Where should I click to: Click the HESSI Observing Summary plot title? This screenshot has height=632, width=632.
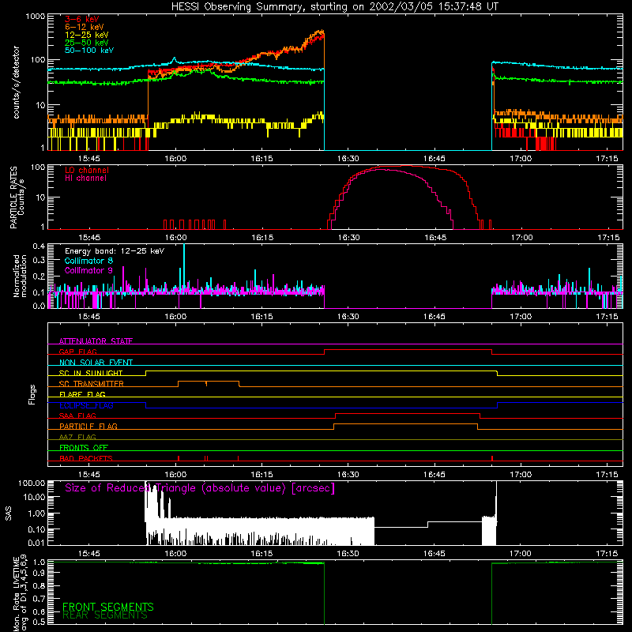point(334,7)
